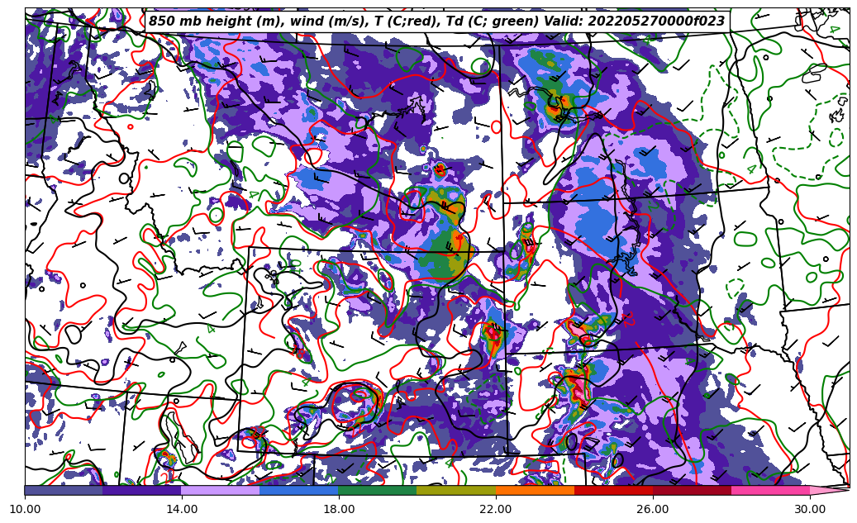Pick the blue 16–18 colorbar segment
Viewport: 857px width, 523px height.
tap(299, 490)
